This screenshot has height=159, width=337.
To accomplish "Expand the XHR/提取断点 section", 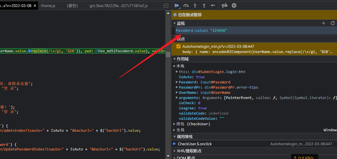I will (174, 151).
